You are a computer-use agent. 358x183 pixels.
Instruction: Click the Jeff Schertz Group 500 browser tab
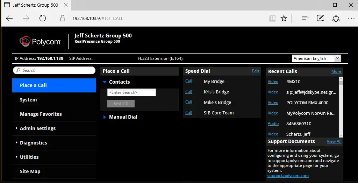click(x=36, y=5)
